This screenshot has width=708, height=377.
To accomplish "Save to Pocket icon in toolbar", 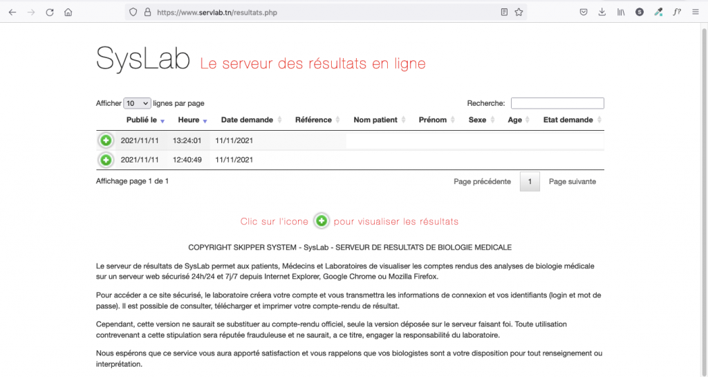I will 584,12.
